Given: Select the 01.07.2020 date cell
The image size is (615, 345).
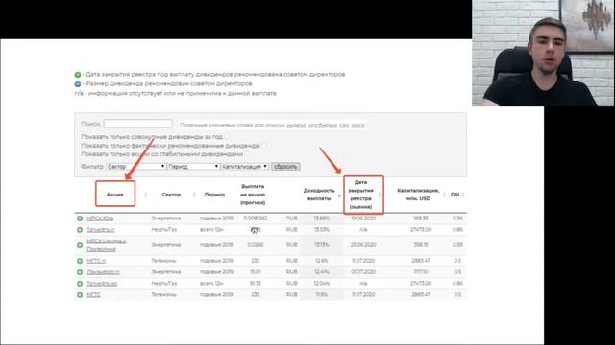Looking at the screenshot, I should (x=363, y=272).
